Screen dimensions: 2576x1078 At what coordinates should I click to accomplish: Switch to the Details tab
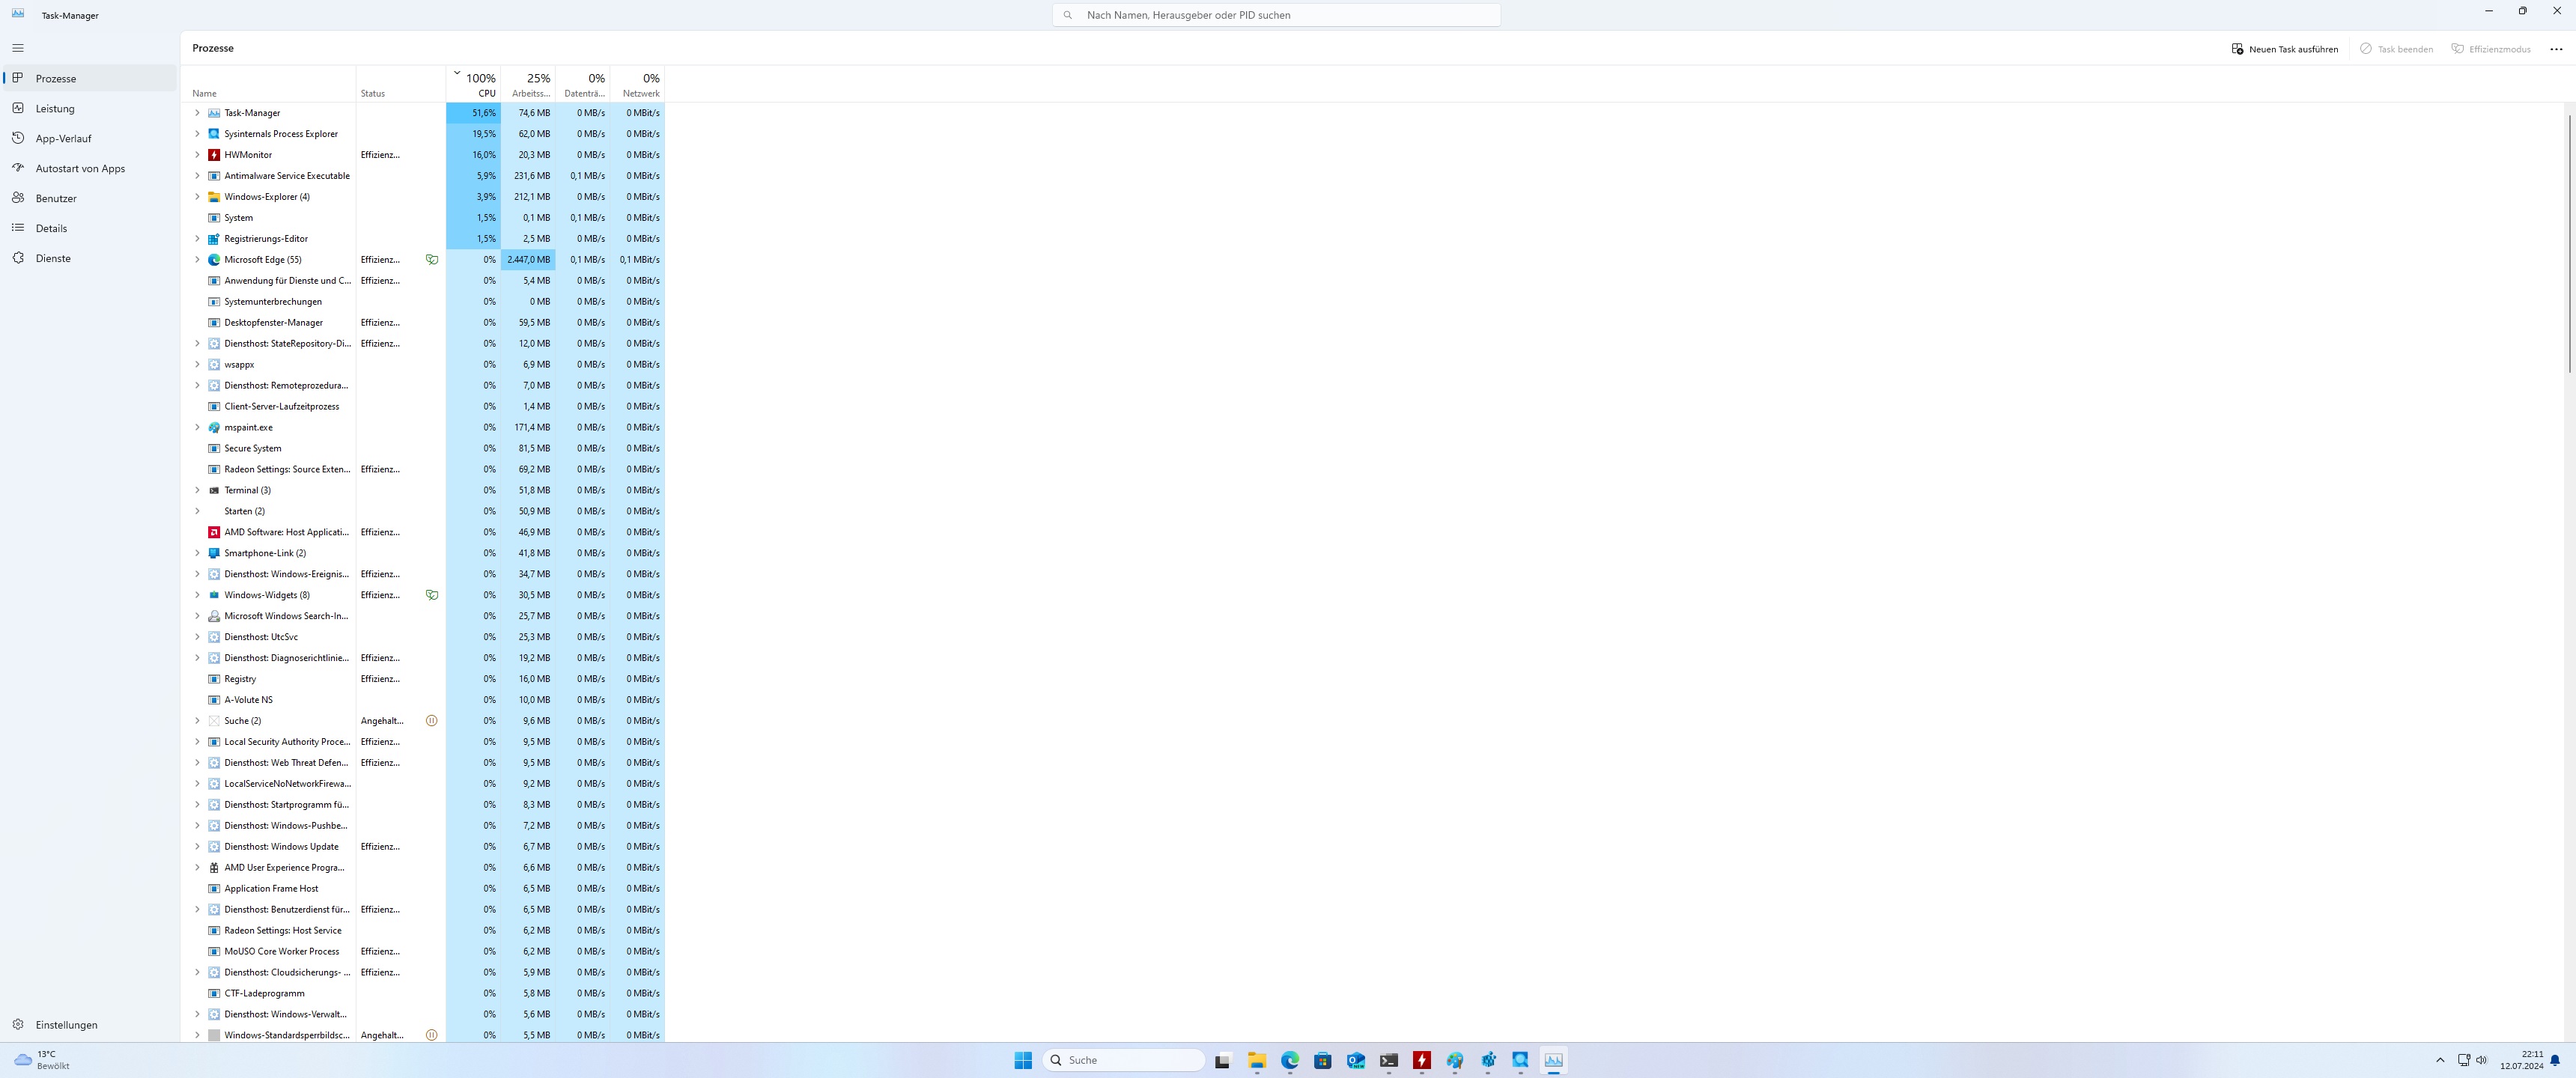pyautogui.click(x=52, y=228)
